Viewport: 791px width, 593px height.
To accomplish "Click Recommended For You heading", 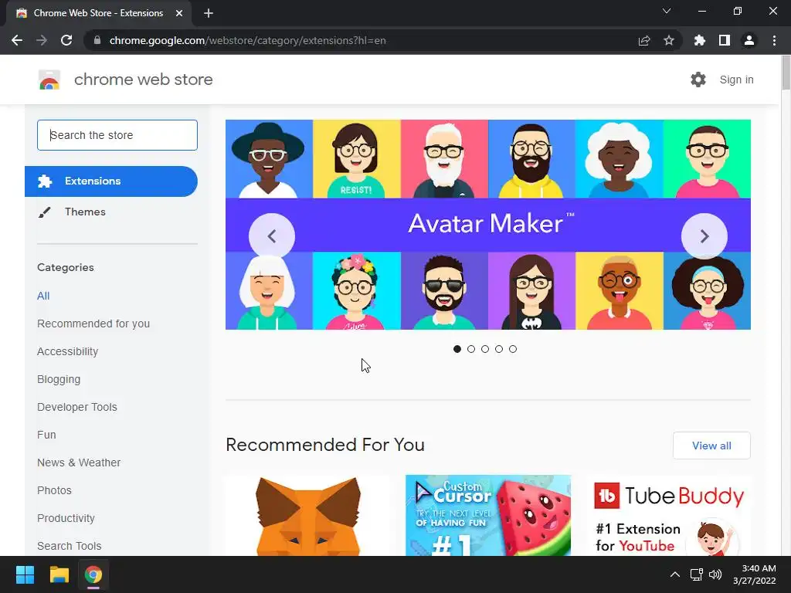I will pyautogui.click(x=325, y=445).
